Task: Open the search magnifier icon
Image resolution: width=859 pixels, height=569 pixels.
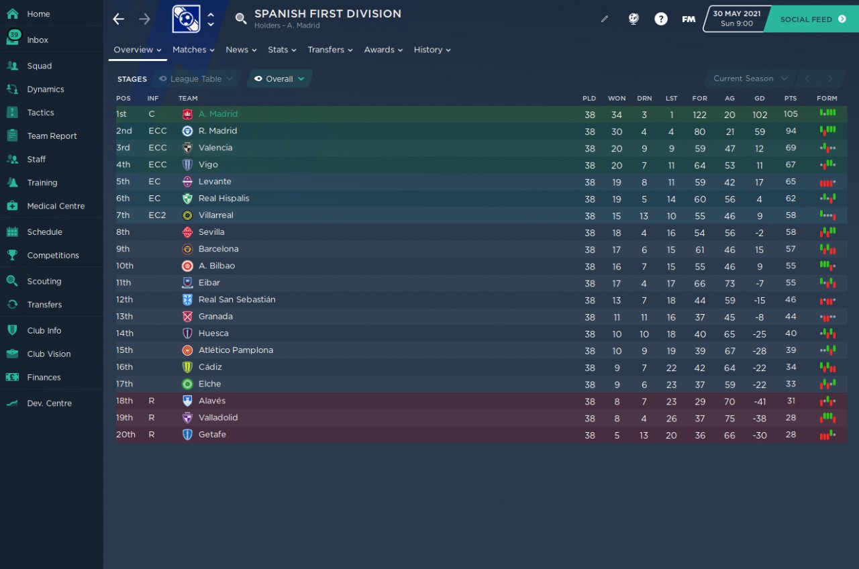Action: pyautogui.click(x=241, y=19)
